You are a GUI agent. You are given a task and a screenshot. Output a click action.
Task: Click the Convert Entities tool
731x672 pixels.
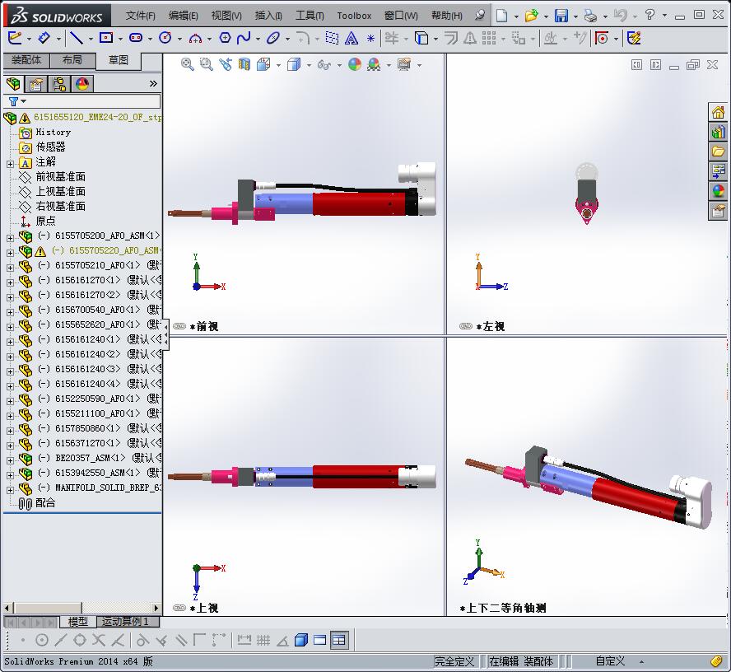pyautogui.click(x=421, y=38)
